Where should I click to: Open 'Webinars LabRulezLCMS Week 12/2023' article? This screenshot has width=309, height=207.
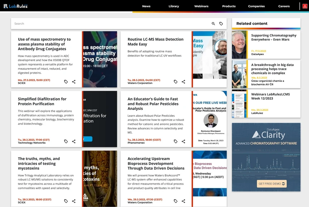click(x=270, y=96)
